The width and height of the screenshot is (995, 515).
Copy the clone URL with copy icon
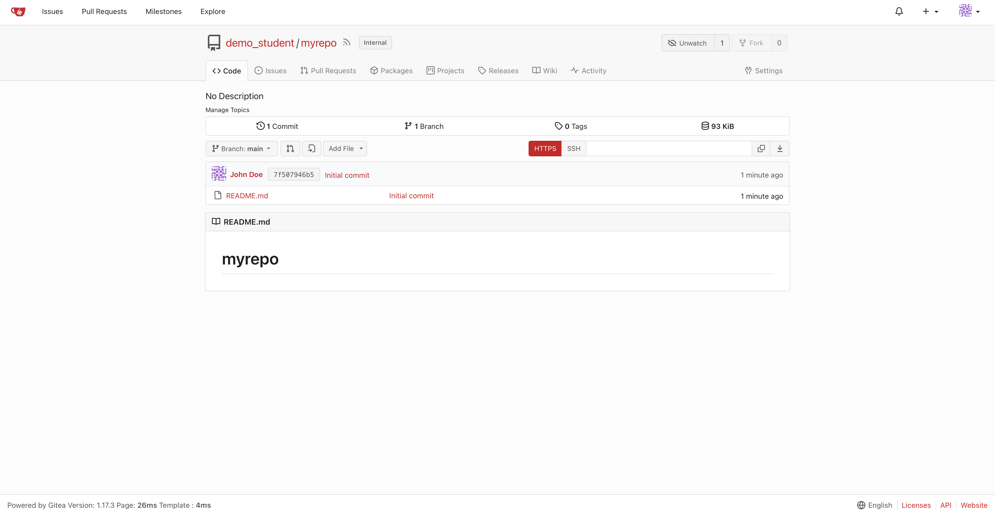coord(761,149)
